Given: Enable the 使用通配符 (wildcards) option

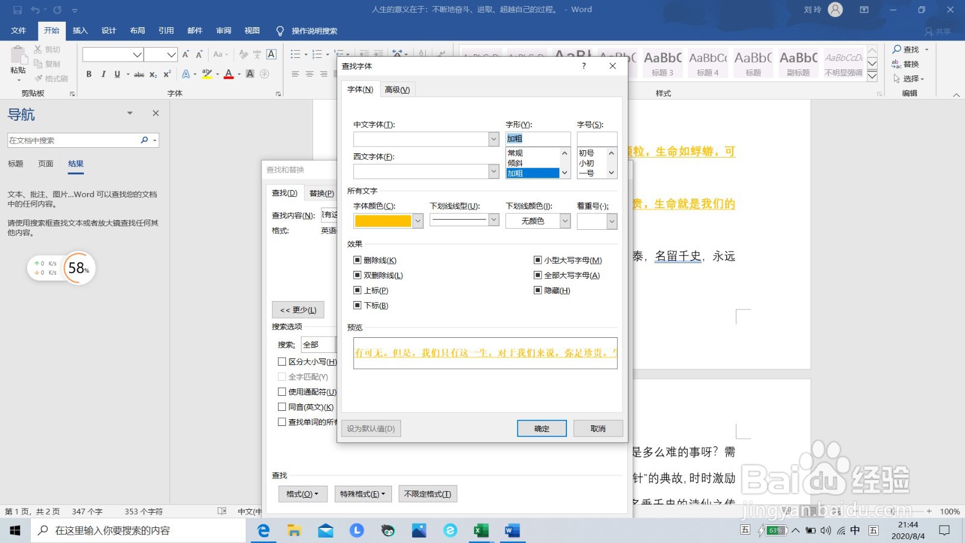Looking at the screenshot, I should click(x=282, y=392).
